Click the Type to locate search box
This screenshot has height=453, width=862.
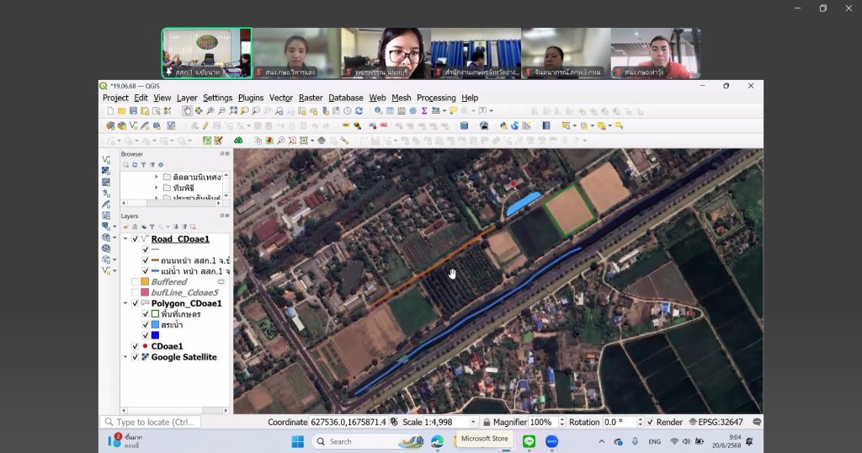coord(150,422)
